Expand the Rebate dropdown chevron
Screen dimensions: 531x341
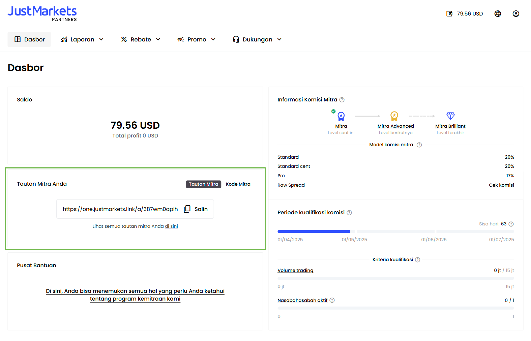coord(158,39)
